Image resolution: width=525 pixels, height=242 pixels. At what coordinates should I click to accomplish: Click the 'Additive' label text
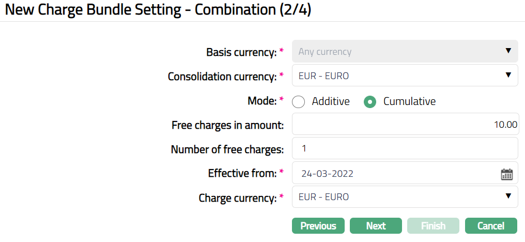point(331,101)
